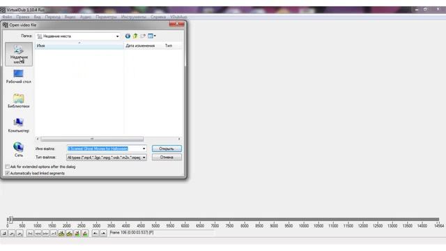Set the selection end mark-out
This screenshot has width=446, height=251.
(x=103, y=234)
